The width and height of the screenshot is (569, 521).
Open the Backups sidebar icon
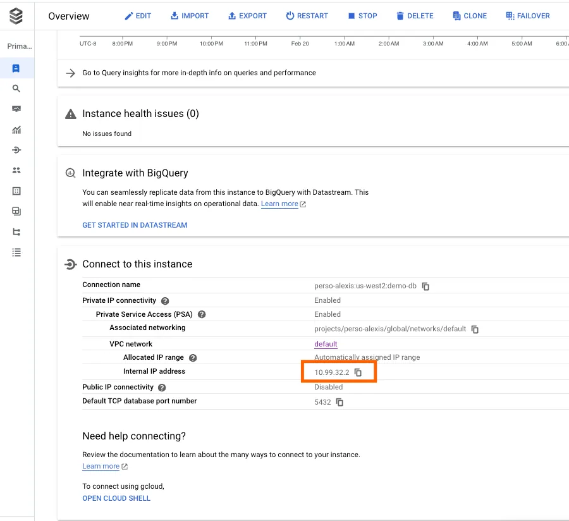coord(16,211)
